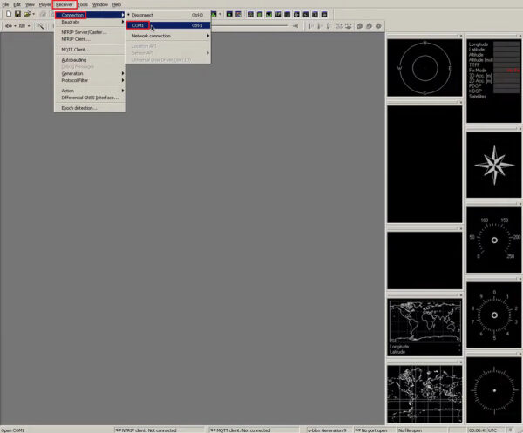This screenshot has height=433, width=523.
Task: Click the New document icon in toolbar
Action: (x=7, y=15)
